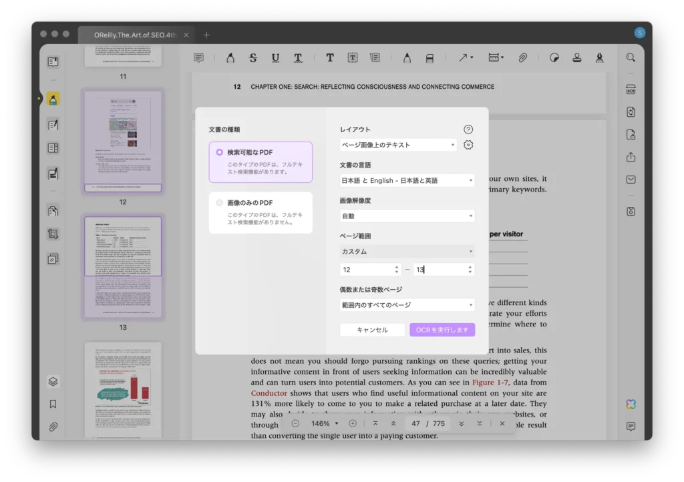Screen dimensions: 684x482
Task: Click the キャンセル button
Action: pos(372,330)
